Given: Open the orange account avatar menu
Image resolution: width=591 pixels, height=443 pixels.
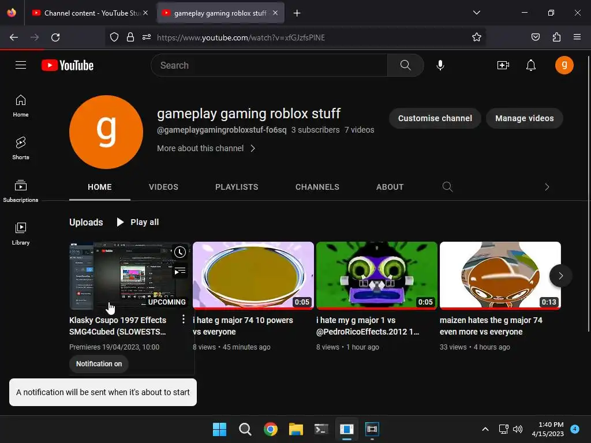Looking at the screenshot, I should click(564, 65).
